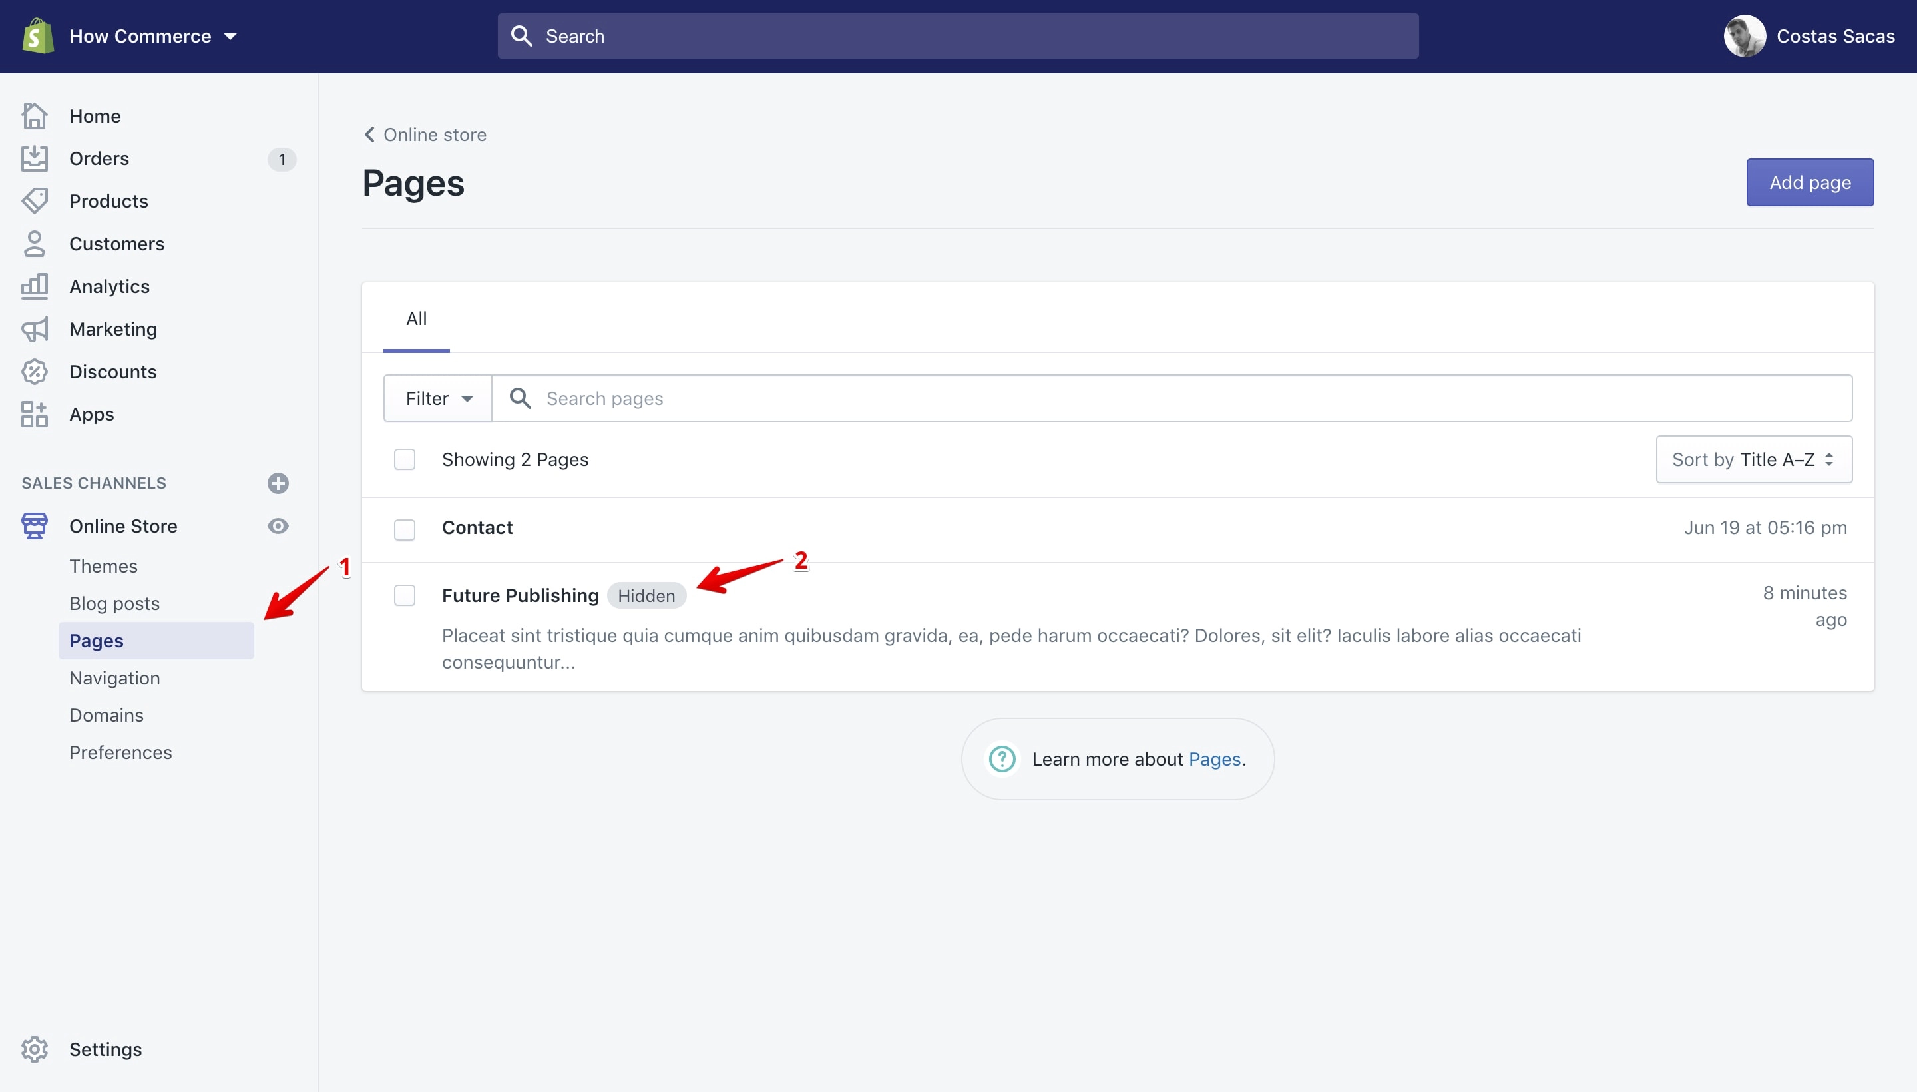
Task: Open the Pages help link
Action: [1215, 760]
